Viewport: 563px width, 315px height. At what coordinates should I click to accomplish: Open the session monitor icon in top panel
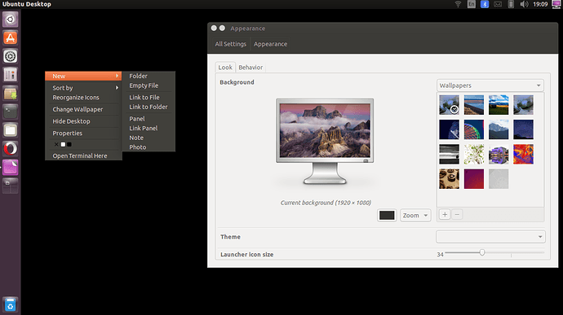pyautogui.click(x=556, y=4)
